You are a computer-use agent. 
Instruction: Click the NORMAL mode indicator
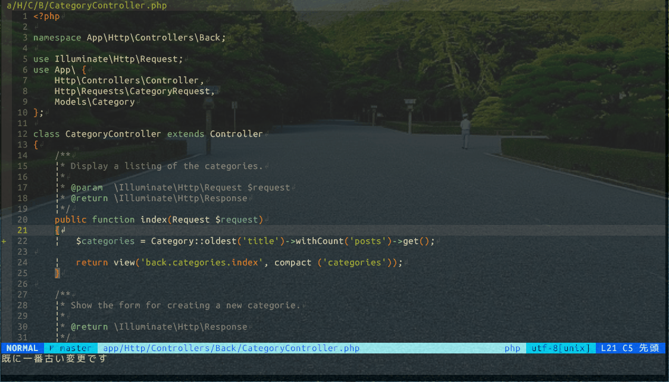point(21,348)
